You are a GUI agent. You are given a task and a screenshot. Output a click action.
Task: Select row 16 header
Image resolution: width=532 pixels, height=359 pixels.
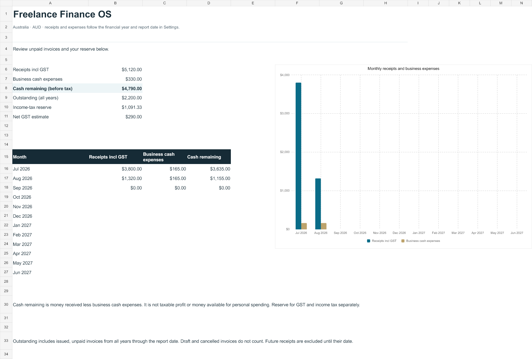coord(6,169)
